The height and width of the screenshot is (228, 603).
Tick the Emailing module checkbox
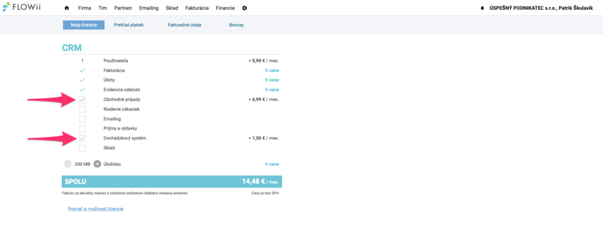82,119
